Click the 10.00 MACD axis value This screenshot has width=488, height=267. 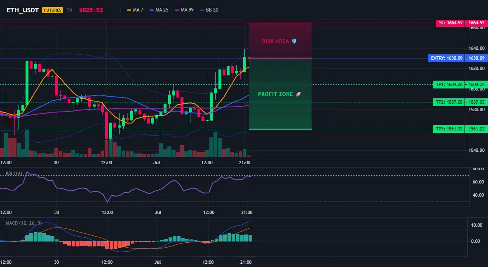tap(477, 225)
